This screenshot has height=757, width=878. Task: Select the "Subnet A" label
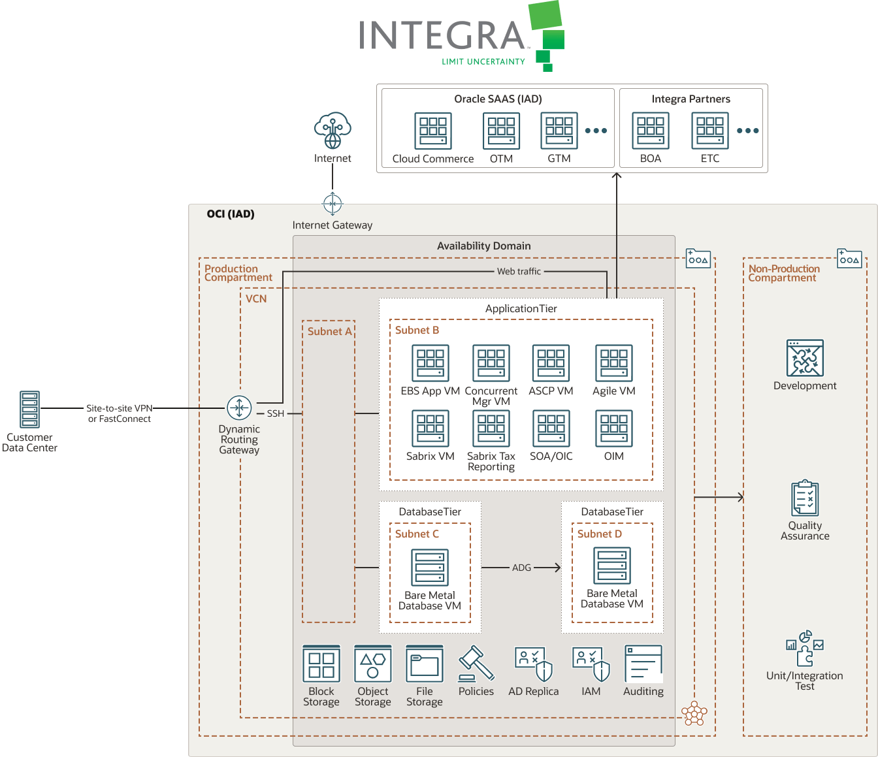(329, 332)
